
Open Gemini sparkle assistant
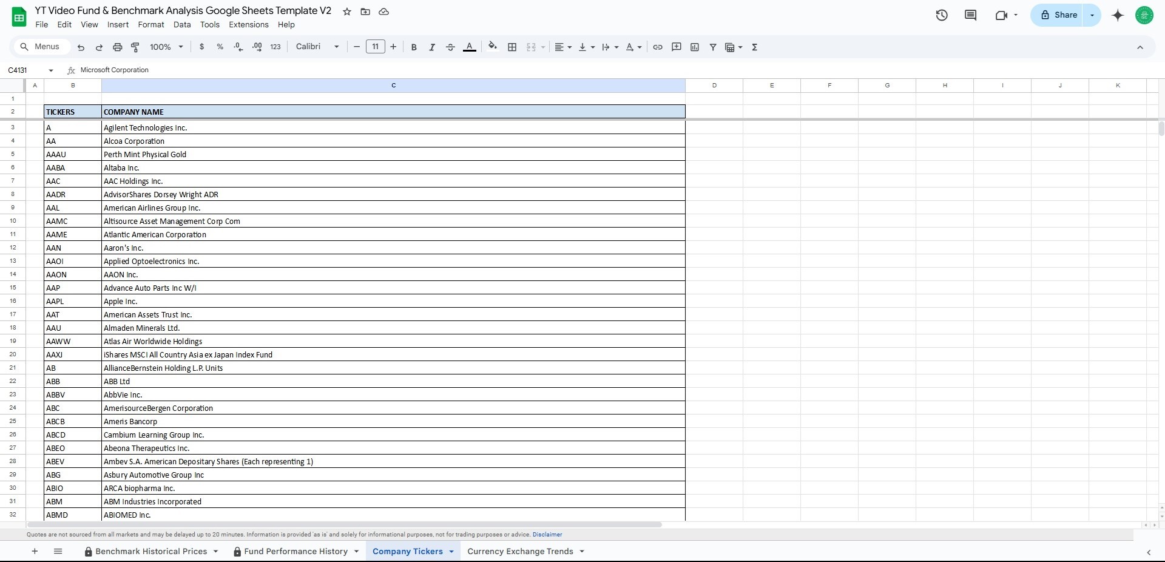pyautogui.click(x=1118, y=15)
